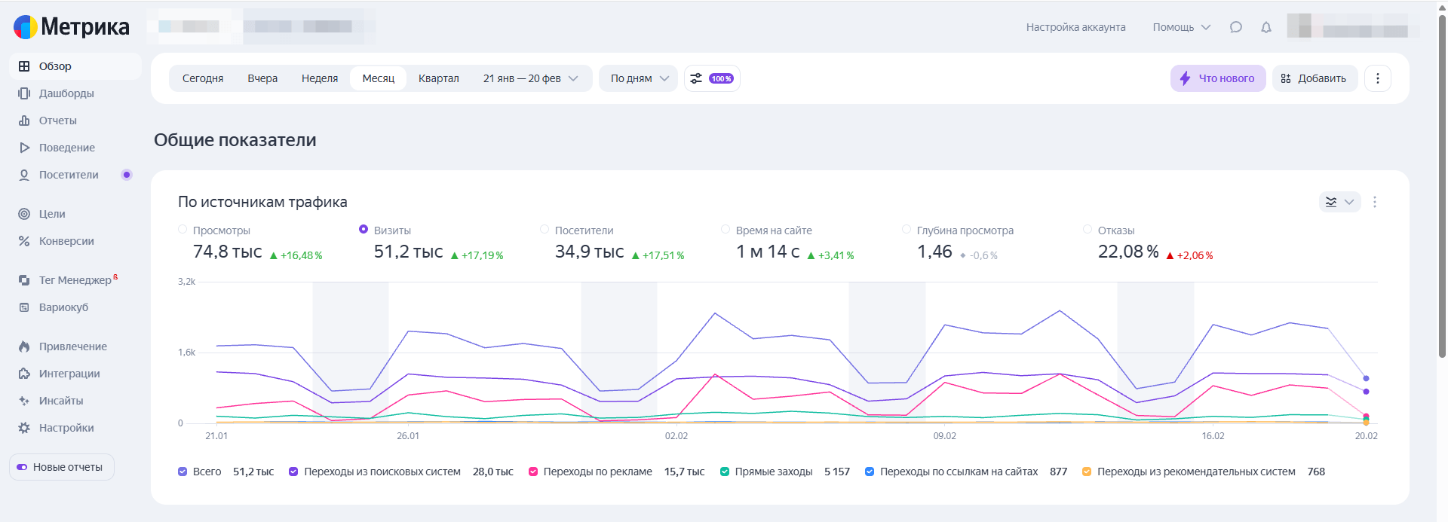1448x522 pixels.
Task: Open the По дням grouping dropdown
Action: click(x=639, y=78)
